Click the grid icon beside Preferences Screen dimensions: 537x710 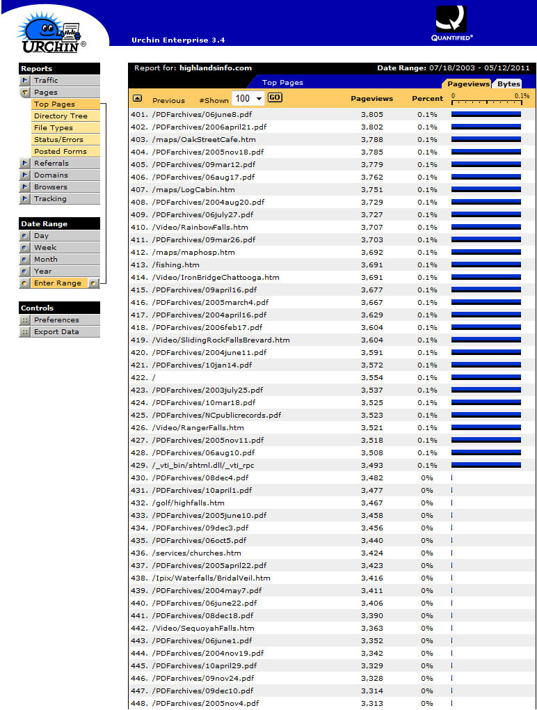[x=25, y=320]
